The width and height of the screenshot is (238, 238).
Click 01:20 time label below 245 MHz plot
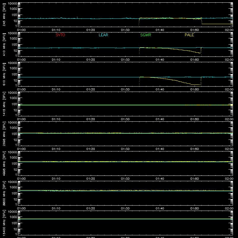click(91, 30)
